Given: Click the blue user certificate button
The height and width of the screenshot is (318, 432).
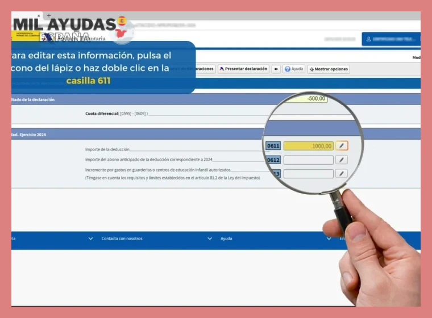Looking at the screenshot, I should tap(391, 39).
